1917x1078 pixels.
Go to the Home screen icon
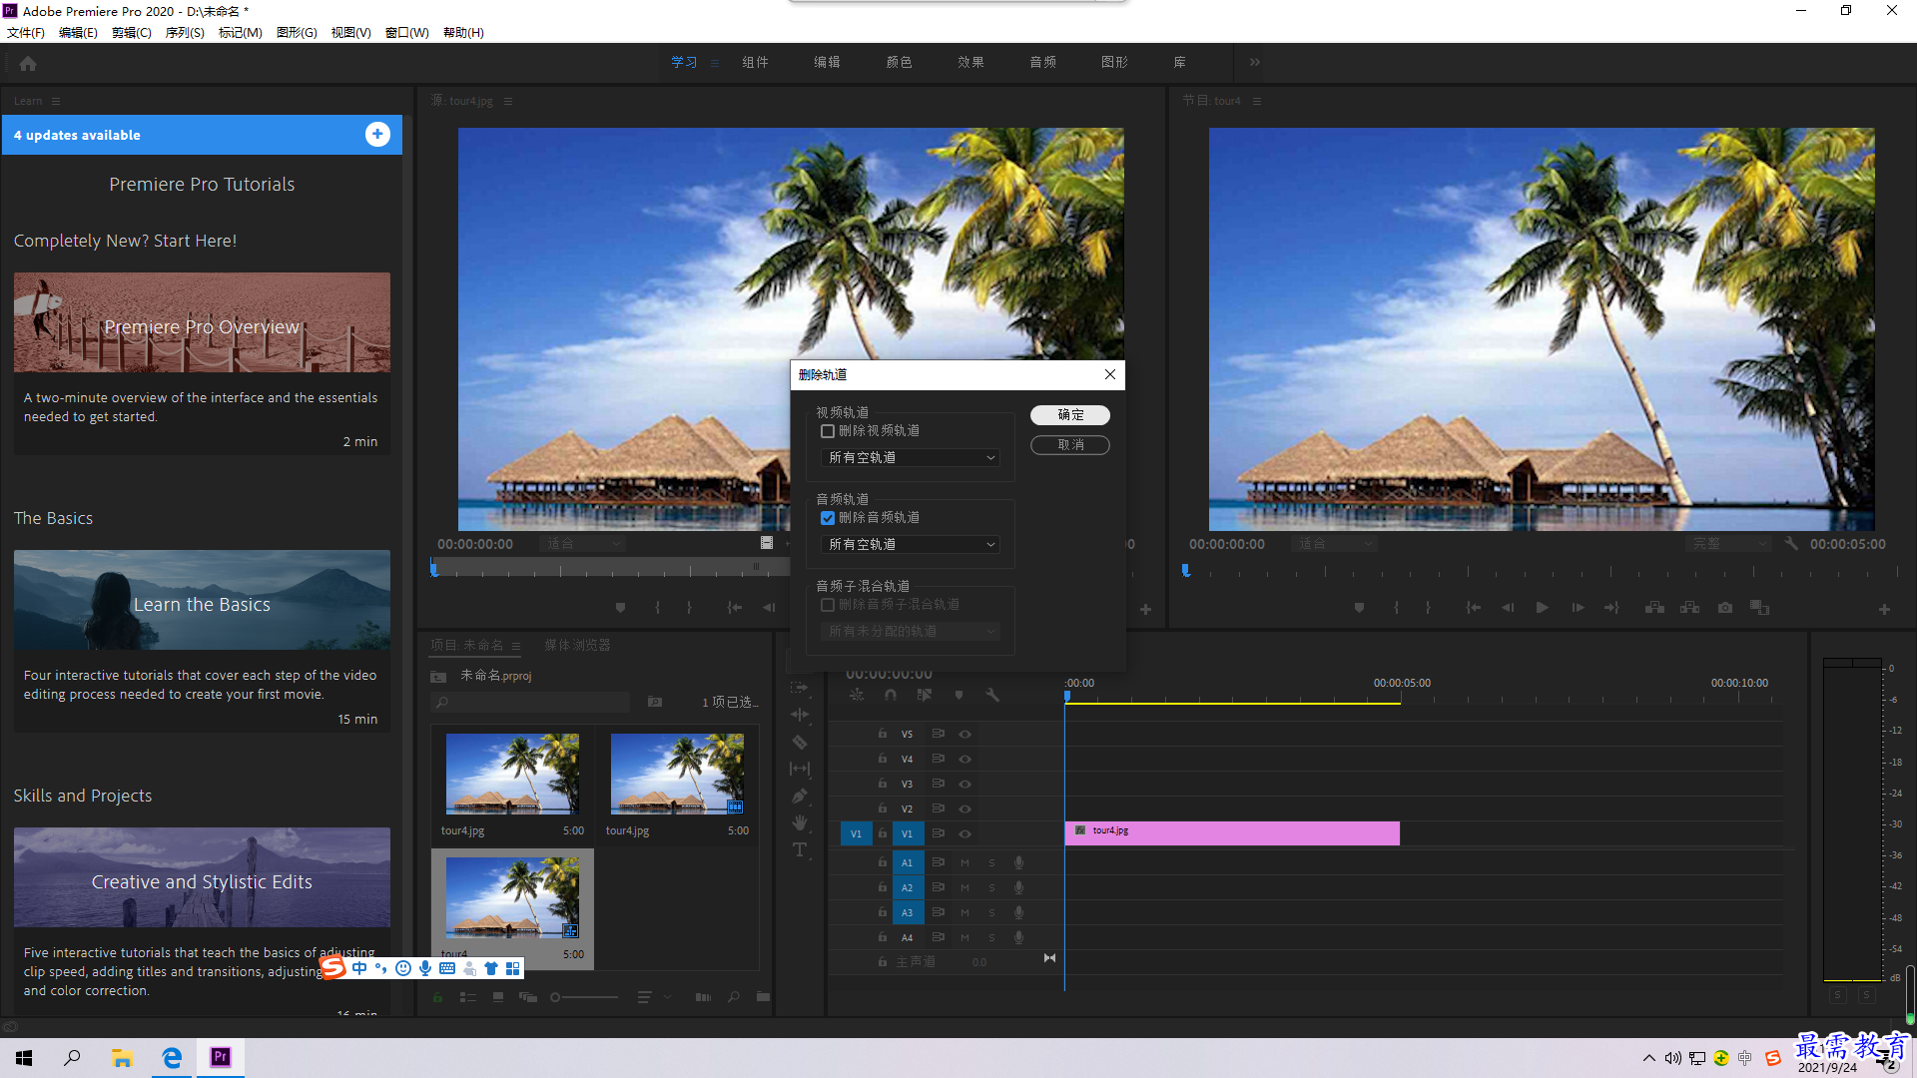tap(28, 63)
